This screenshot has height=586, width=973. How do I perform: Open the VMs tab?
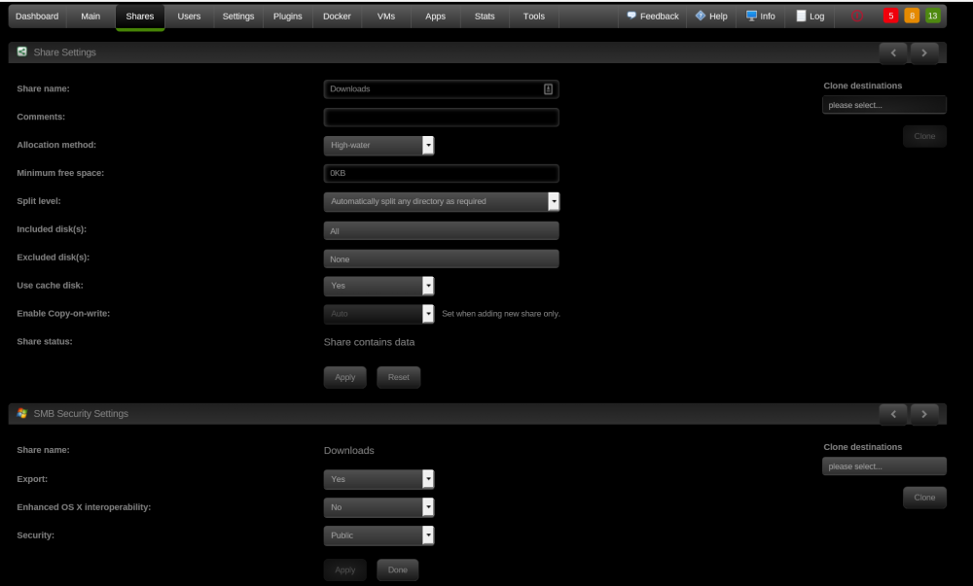click(x=386, y=17)
